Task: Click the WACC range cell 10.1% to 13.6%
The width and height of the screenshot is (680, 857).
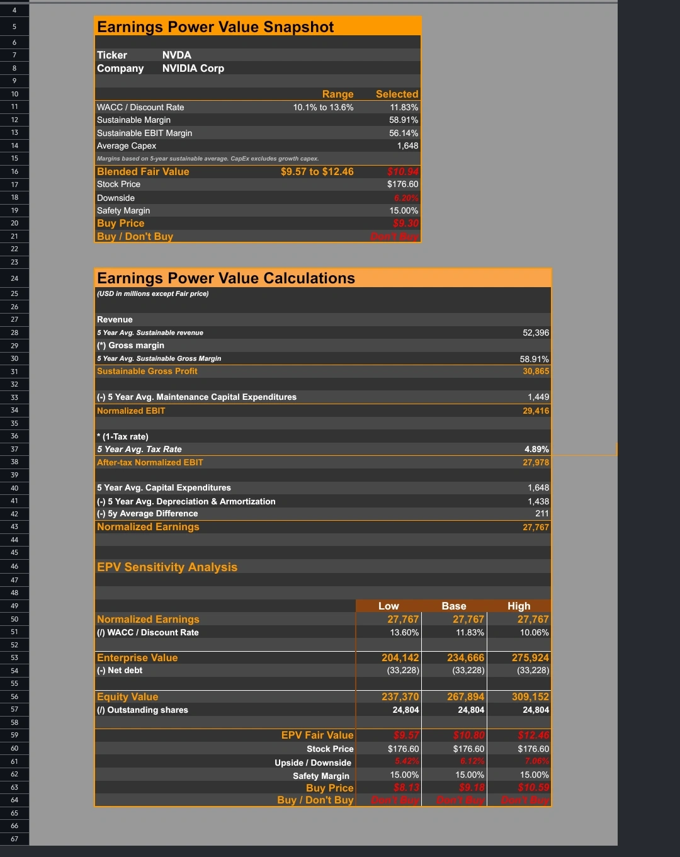Action: coord(323,108)
